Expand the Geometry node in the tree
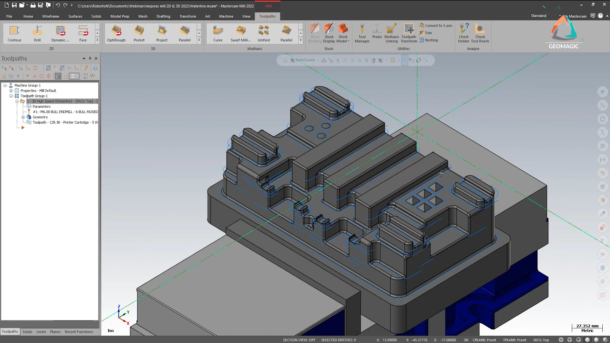Image resolution: width=610 pixels, height=343 pixels. pos(23,117)
